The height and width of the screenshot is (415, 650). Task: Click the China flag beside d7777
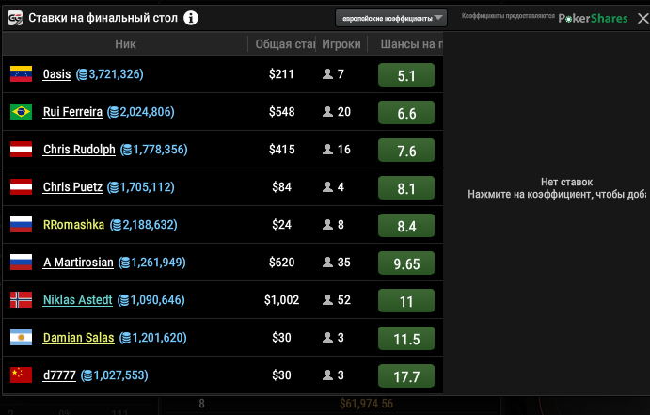pos(21,375)
